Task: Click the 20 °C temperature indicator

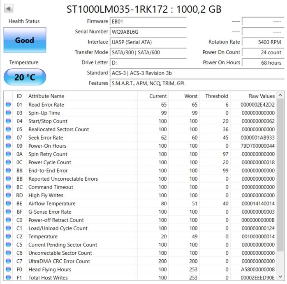Action: point(25,77)
